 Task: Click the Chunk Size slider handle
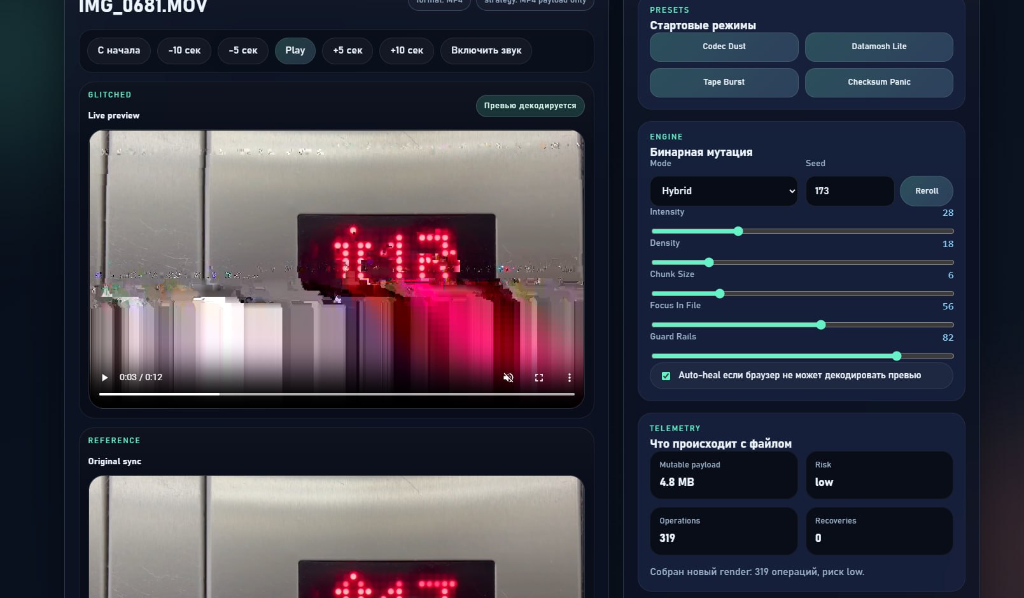click(x=720, y=294)
